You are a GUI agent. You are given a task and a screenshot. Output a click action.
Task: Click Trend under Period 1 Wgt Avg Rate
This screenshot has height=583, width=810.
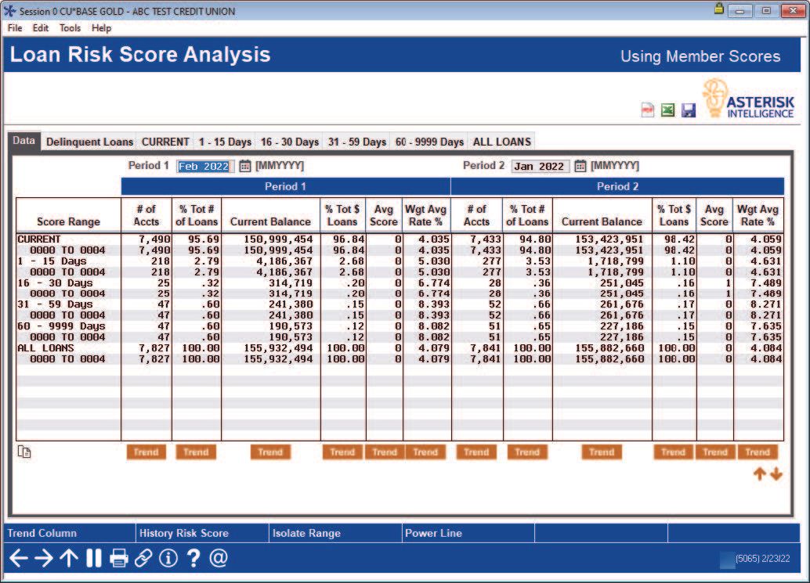425,452
